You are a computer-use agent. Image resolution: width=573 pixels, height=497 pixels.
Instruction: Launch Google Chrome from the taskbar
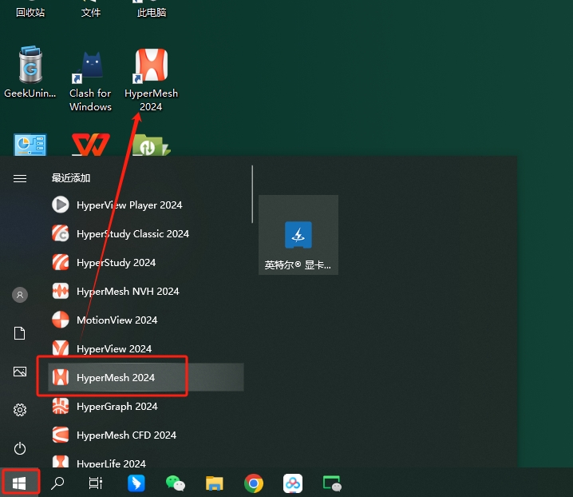pyautogui.click(x=254, y=483)
